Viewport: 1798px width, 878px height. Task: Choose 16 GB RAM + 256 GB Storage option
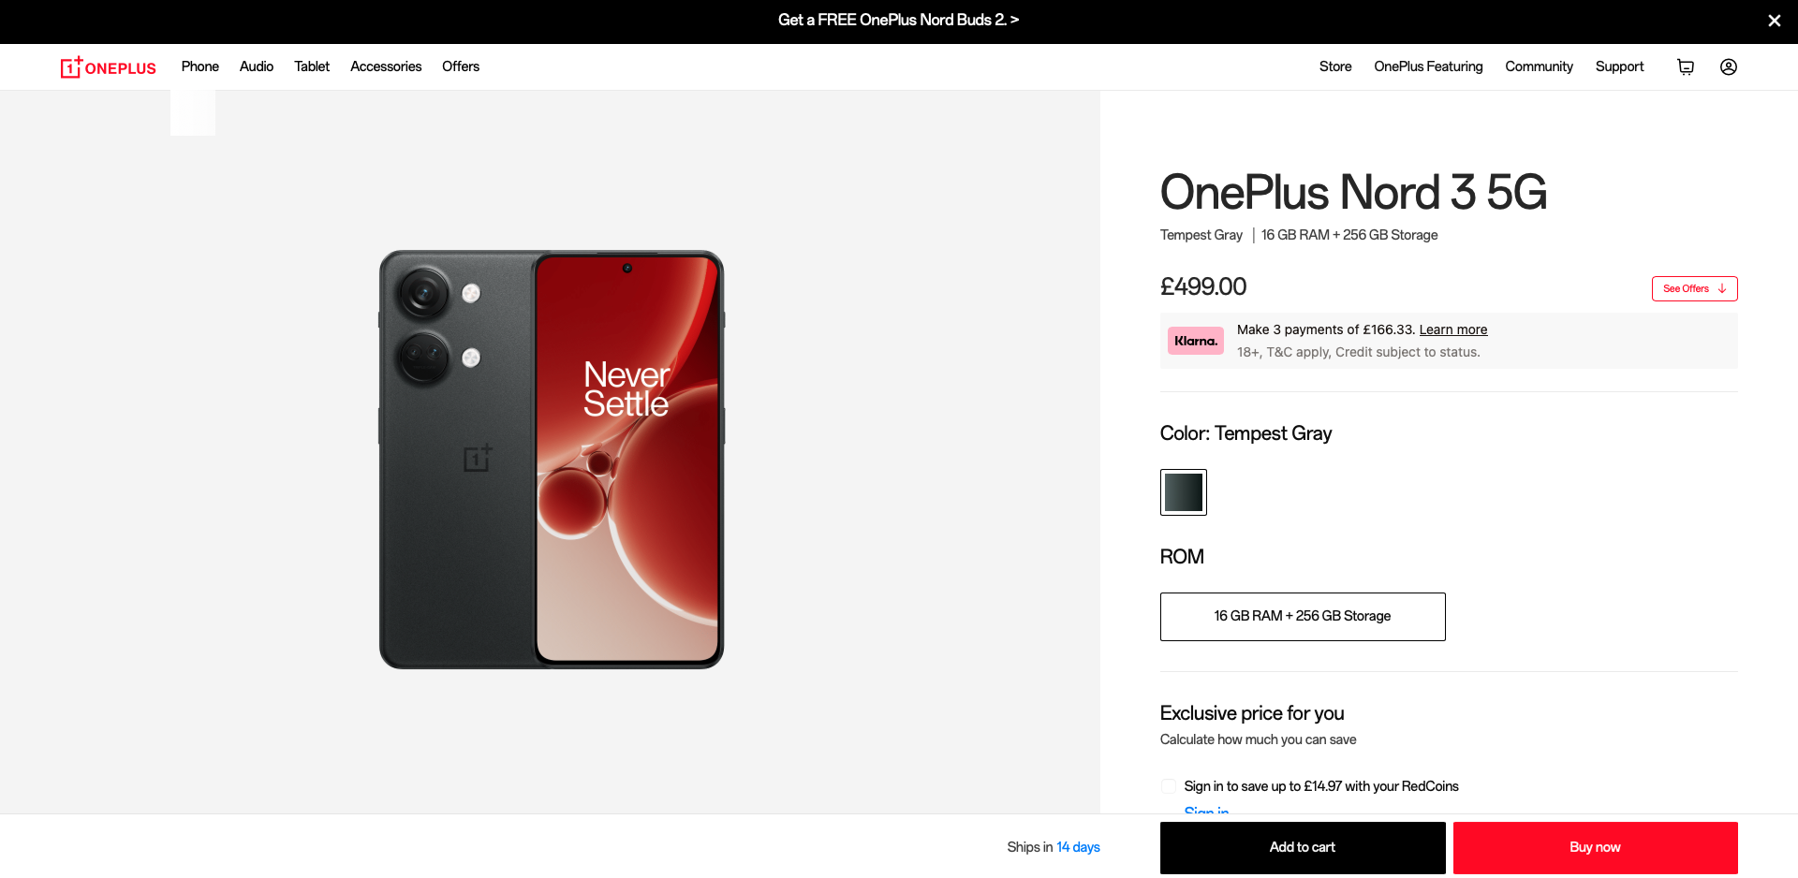coord(1303,617)
